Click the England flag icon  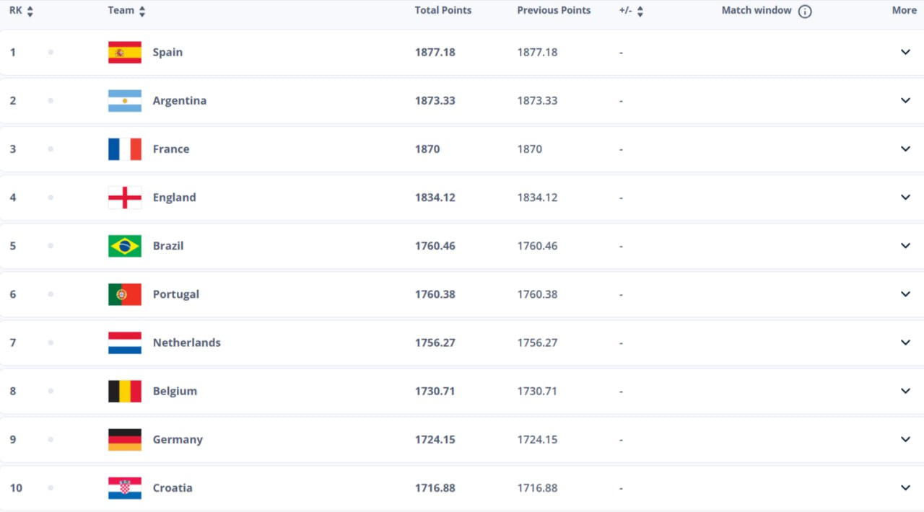click(124, 198)
